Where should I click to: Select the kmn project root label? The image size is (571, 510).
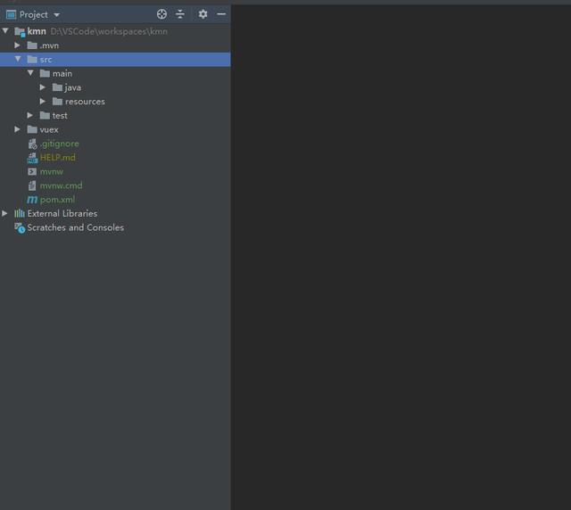pyautogui.click(x=37, y=31)
